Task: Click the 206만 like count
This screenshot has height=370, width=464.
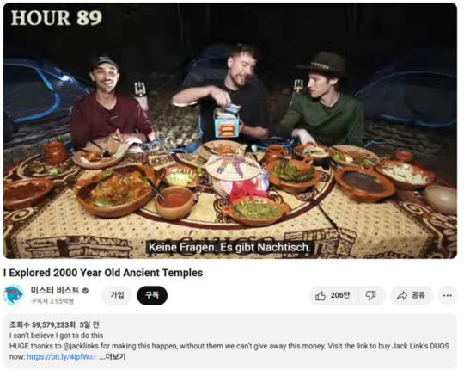Action: tap(340, 295)
